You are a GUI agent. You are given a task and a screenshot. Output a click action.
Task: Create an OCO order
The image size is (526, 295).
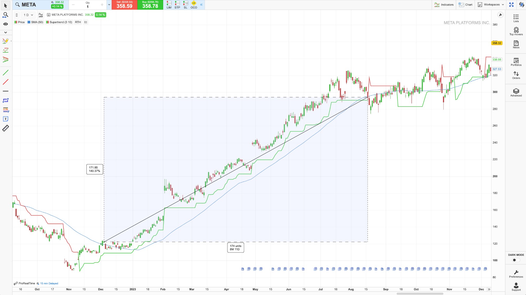[194, 5]
